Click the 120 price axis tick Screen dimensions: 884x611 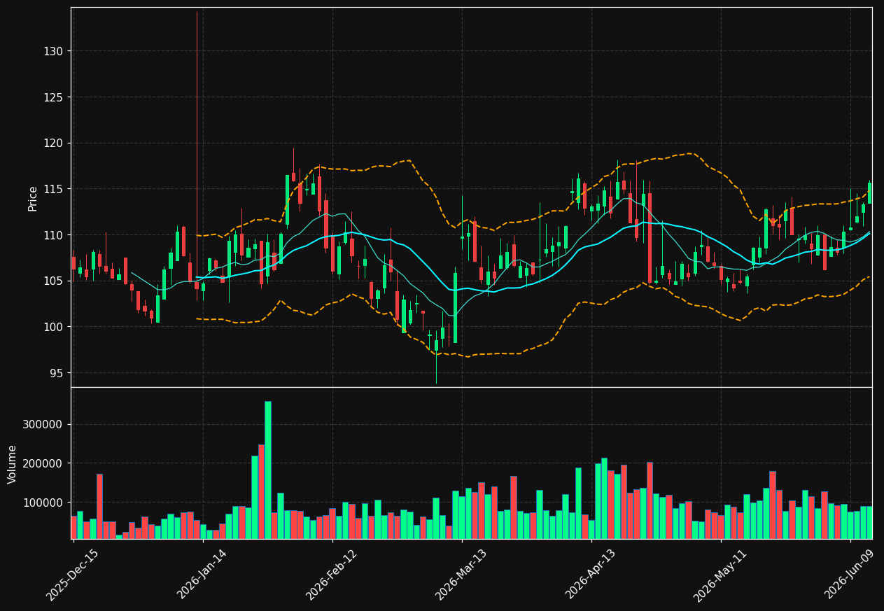point(54,143)
